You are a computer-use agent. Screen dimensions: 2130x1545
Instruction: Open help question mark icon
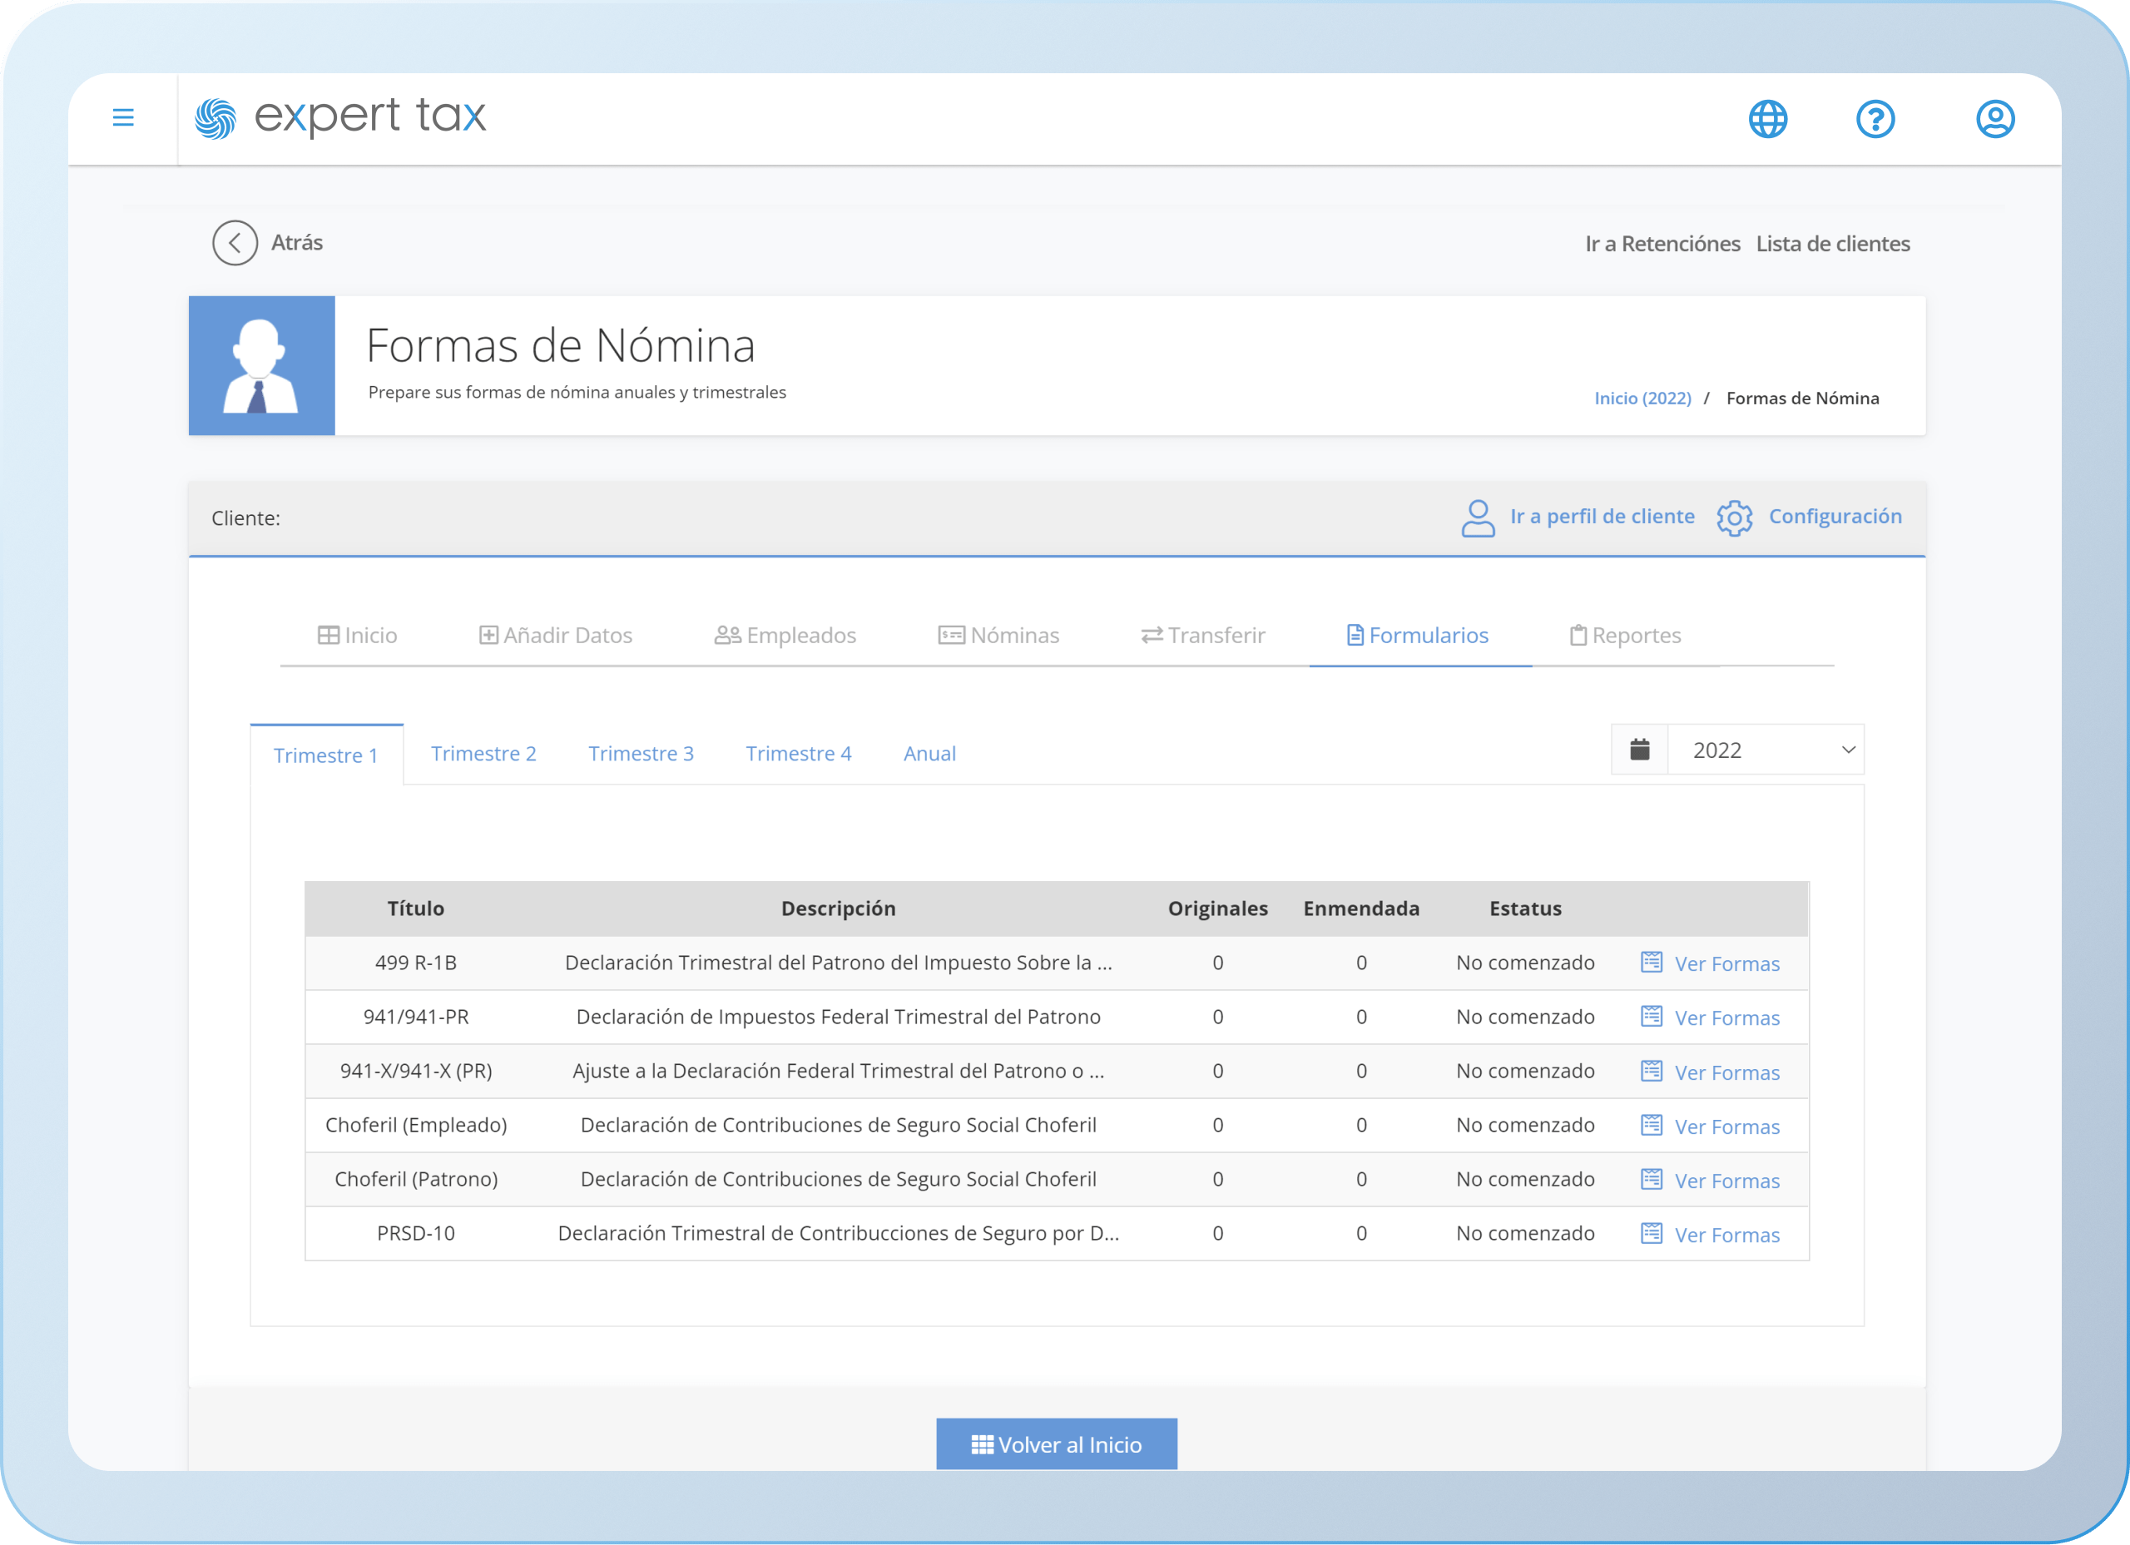tap(1875, 119)
